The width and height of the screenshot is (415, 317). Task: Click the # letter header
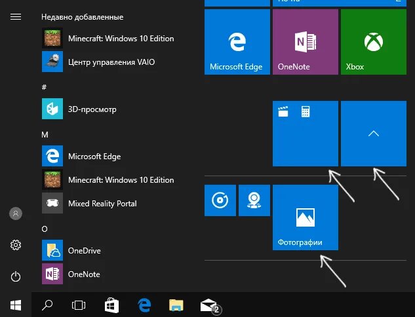pos(44,87)
